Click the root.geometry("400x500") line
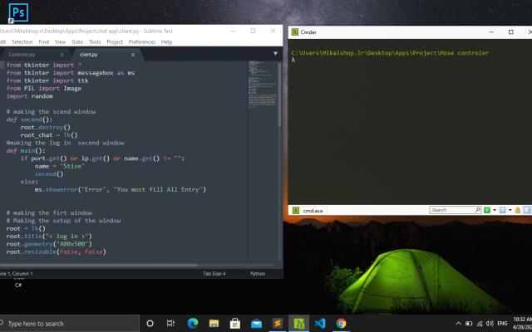Screen dimensions: 532x332 [49, 244]
